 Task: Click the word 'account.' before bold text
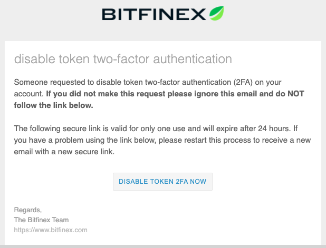(x=28, y=94)
